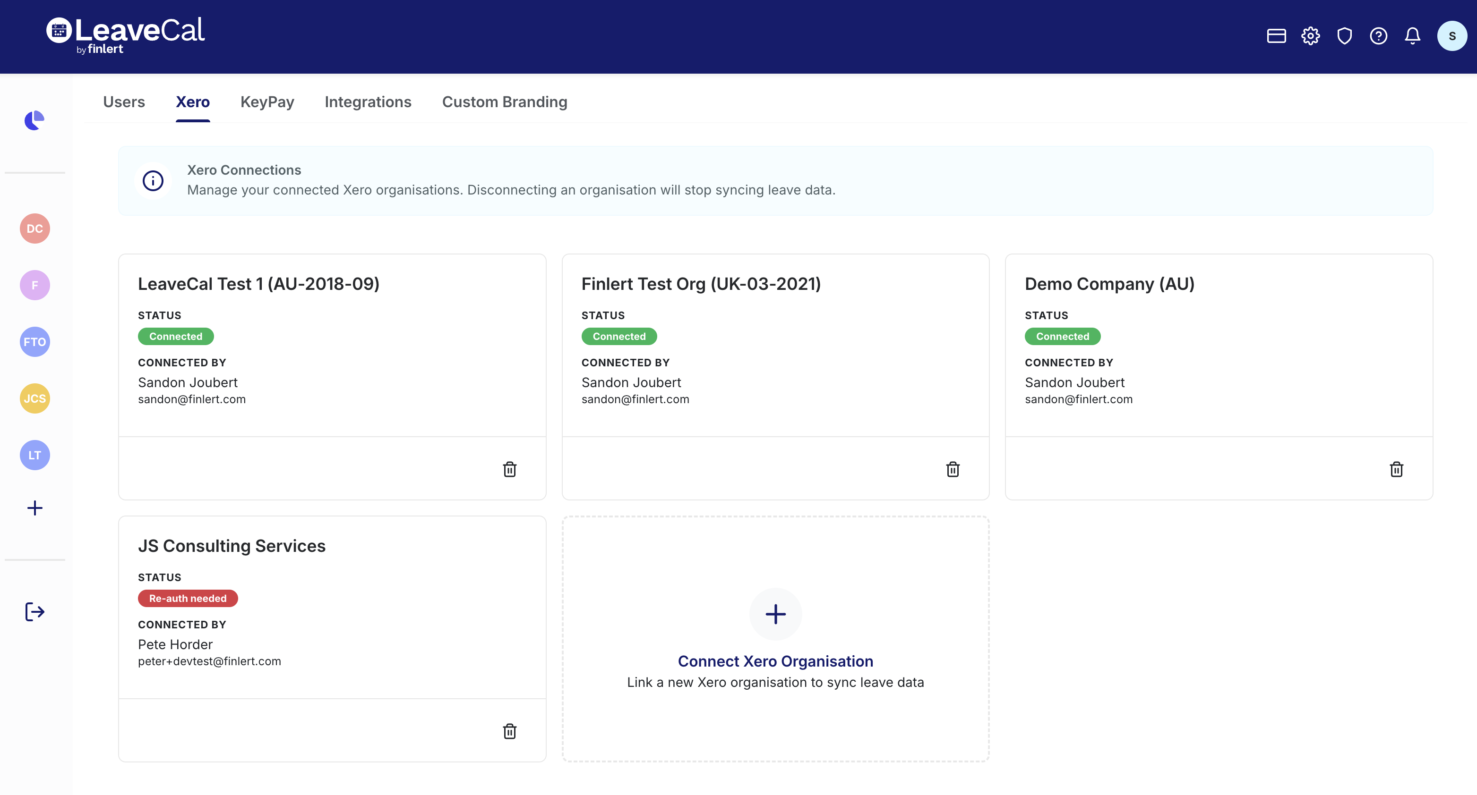Click the plus circle to connect Xero
The image size is (1477, 795).
pyautogui.click(x=776, y=614)
